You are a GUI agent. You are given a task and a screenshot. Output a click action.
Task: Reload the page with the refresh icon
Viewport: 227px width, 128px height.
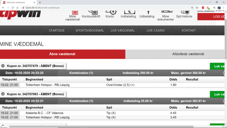tap(13, 8)
